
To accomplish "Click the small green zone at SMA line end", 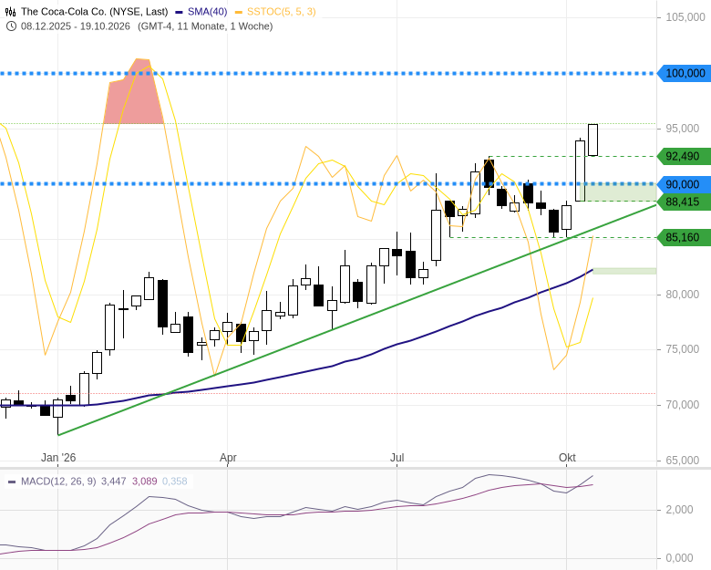I will pyautogui.click(x=624, y=271).
